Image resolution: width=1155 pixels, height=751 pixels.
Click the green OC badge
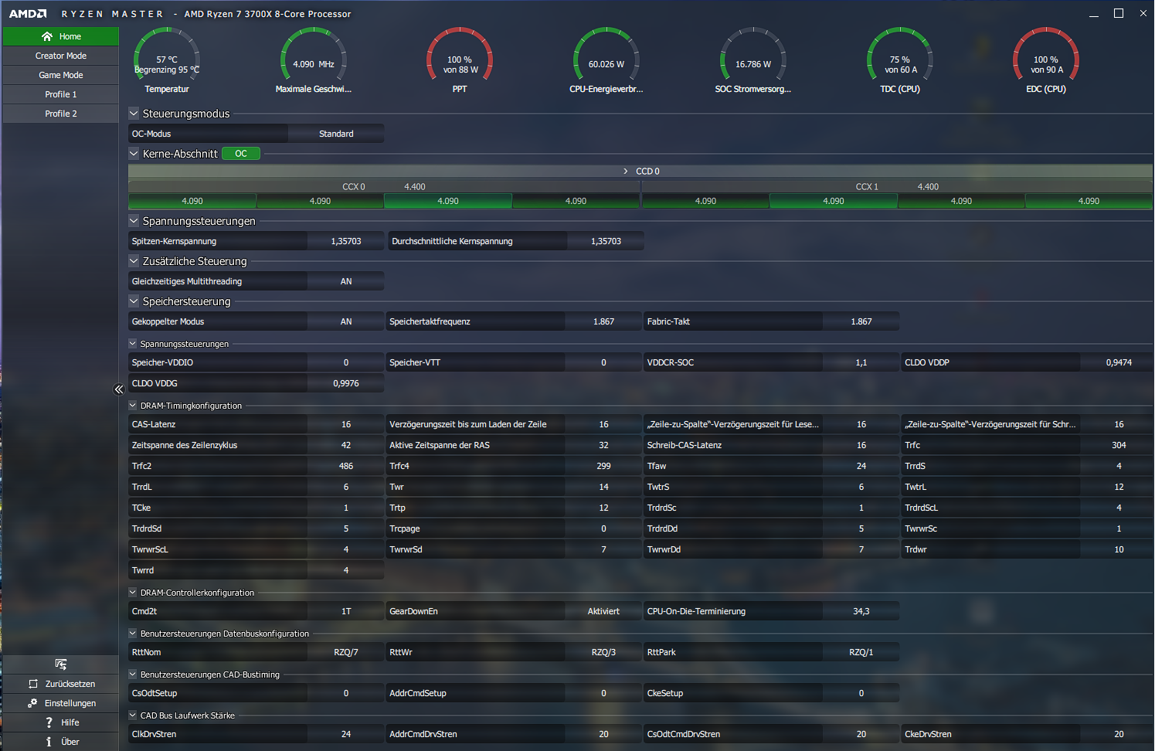coord(241,154)
